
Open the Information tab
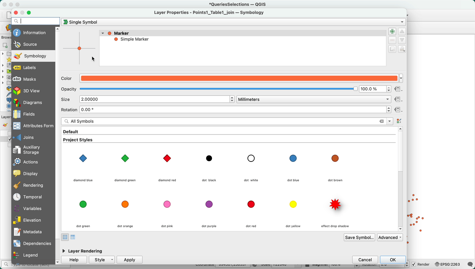pyautogui.click(x=34, y=33)
